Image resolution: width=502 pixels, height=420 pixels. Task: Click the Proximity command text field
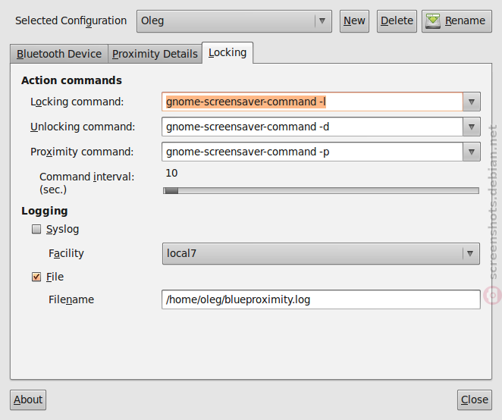[x=312, y=152]
